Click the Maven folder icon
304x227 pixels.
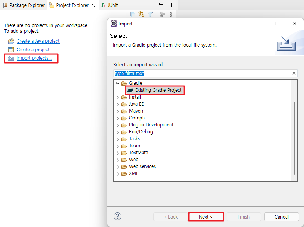click(x=124, y=111)
